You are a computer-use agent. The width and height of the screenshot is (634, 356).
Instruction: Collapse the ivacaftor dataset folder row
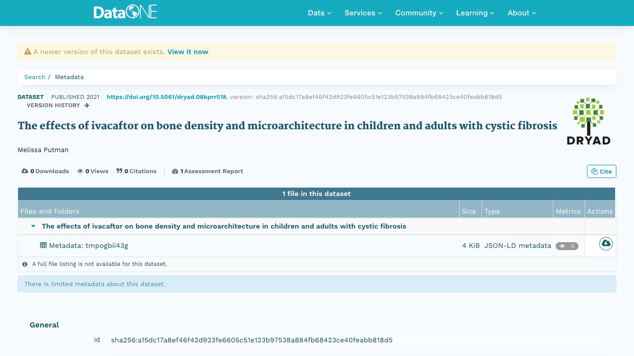pyautogui.click(x=33, y=226)
